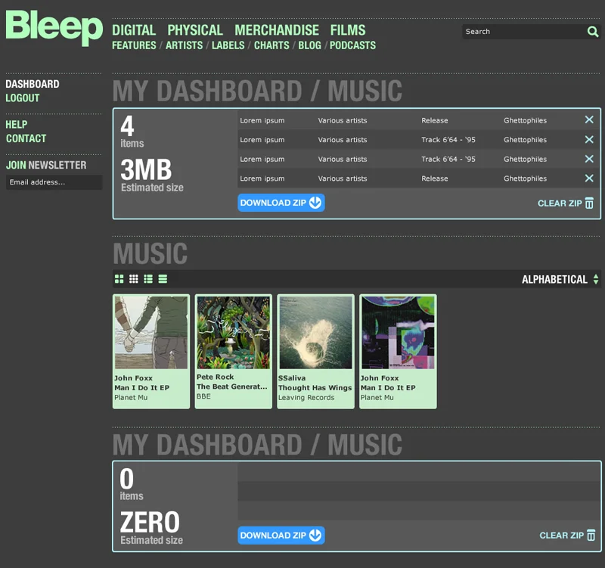Clear ZIP in the 4 items panel

click(566, 203)
